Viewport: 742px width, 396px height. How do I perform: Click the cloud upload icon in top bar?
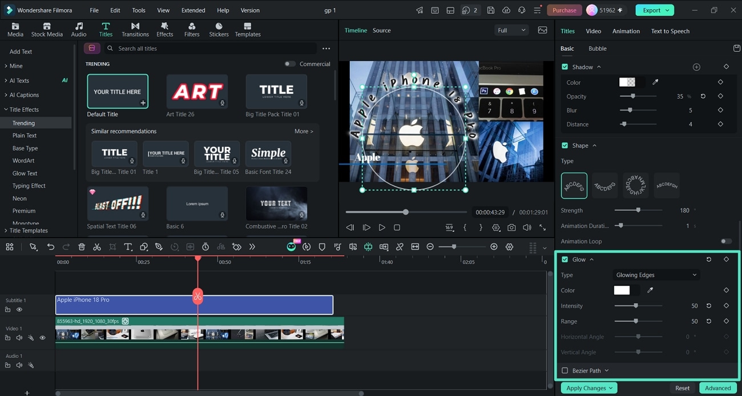pyautogui.click(x=506, y=10)
